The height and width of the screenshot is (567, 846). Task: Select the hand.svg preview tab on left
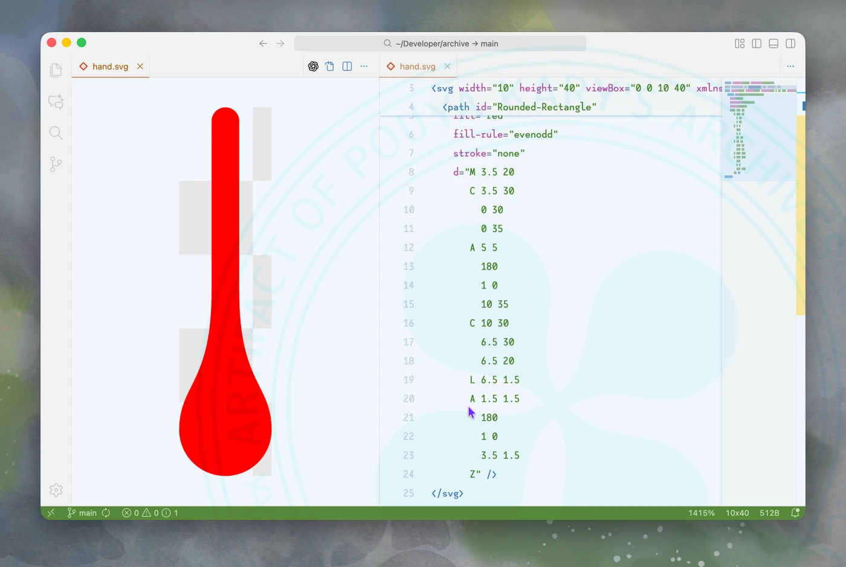pyautogui.click(x=110, y=66)
